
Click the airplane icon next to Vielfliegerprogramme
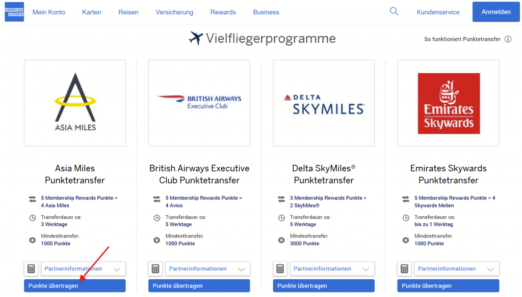point(196,38)
